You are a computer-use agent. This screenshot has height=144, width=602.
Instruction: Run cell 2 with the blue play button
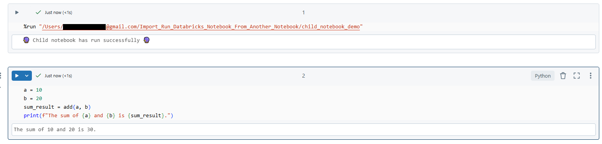[x=17, y=76]
